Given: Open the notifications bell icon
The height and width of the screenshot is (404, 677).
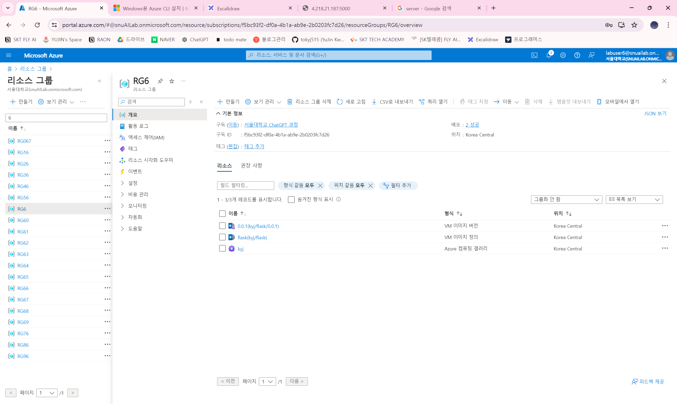Looking at the screenshot, I should (x=548, y=55).
